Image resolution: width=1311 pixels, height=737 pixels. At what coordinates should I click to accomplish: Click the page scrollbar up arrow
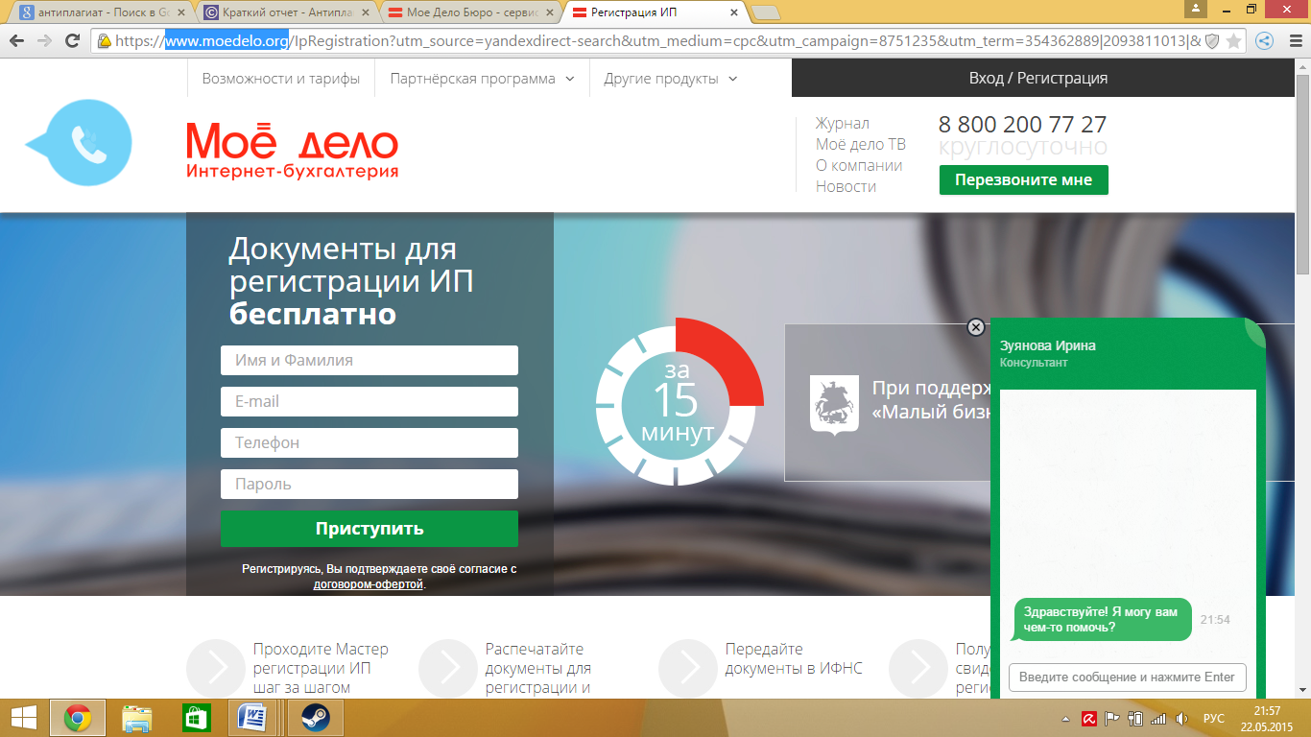click(x=1302, y=67)
